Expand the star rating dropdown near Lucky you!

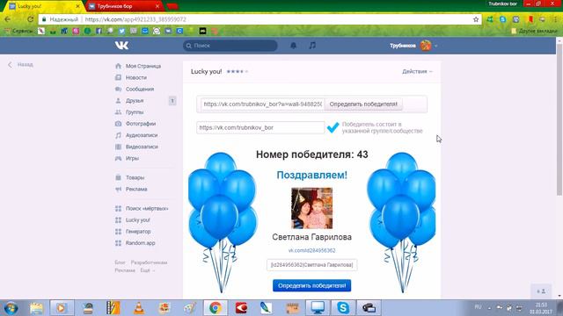click(x=237, y=71)
